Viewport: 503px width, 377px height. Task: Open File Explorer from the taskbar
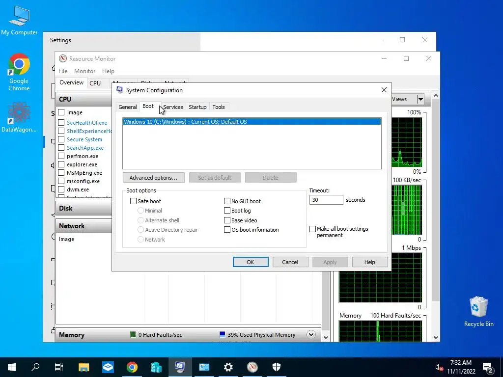point(84,367)
